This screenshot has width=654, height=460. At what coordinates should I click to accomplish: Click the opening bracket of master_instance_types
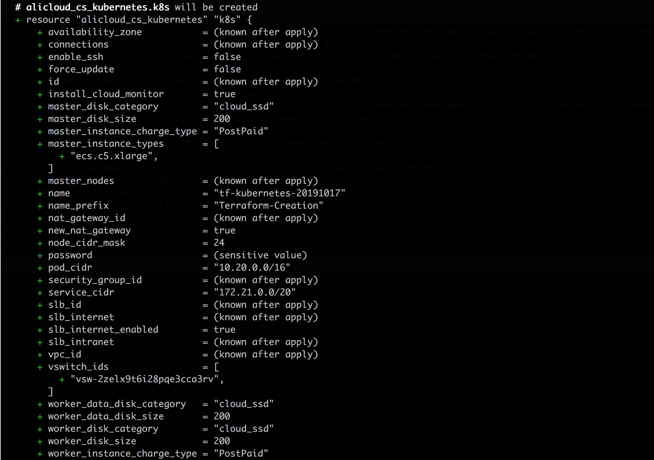[x=216, y=144]
